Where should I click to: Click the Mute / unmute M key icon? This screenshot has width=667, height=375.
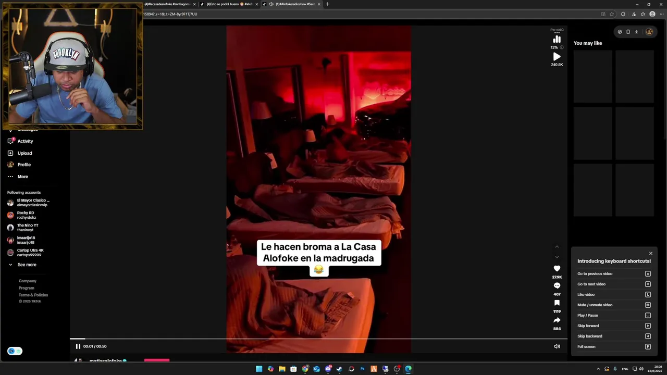(x=648, y=305)
